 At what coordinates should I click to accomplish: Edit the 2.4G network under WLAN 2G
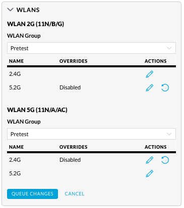[149, 74]
